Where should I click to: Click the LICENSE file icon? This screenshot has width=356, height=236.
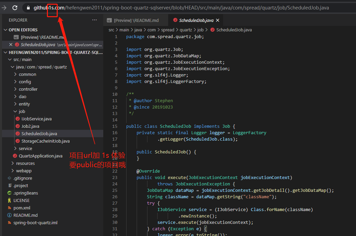point(9,200)
